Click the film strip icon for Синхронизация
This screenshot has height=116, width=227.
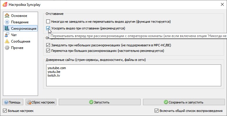(7, 28)
